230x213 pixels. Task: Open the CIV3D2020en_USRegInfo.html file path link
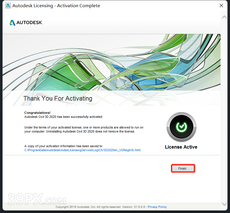[82, 150]
